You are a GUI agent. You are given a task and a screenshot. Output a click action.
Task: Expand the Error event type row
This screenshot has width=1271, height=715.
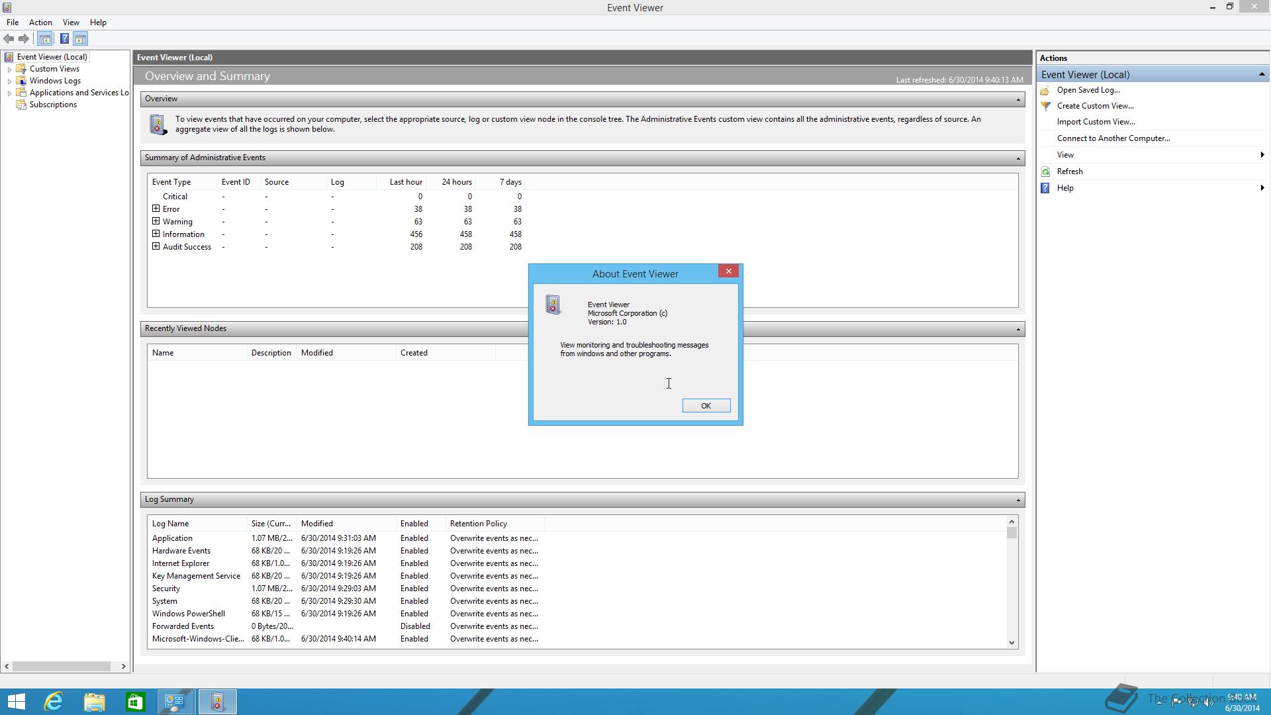click(x=156, y=209)
